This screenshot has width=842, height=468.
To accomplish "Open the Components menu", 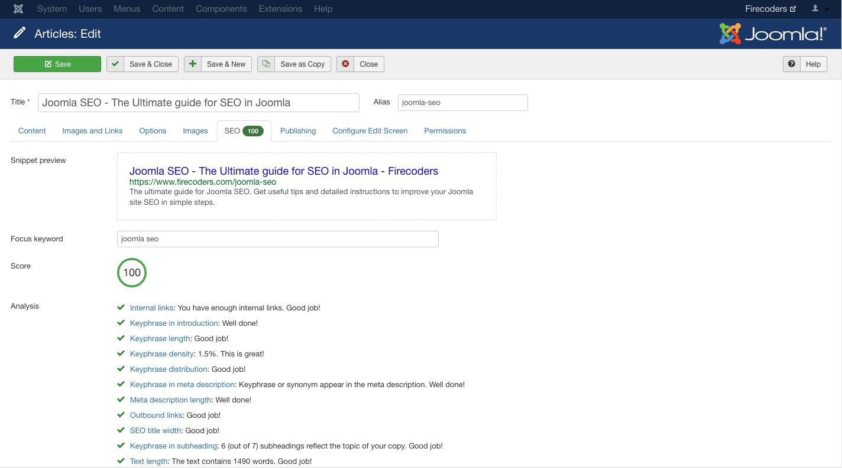I will [221, 9].
